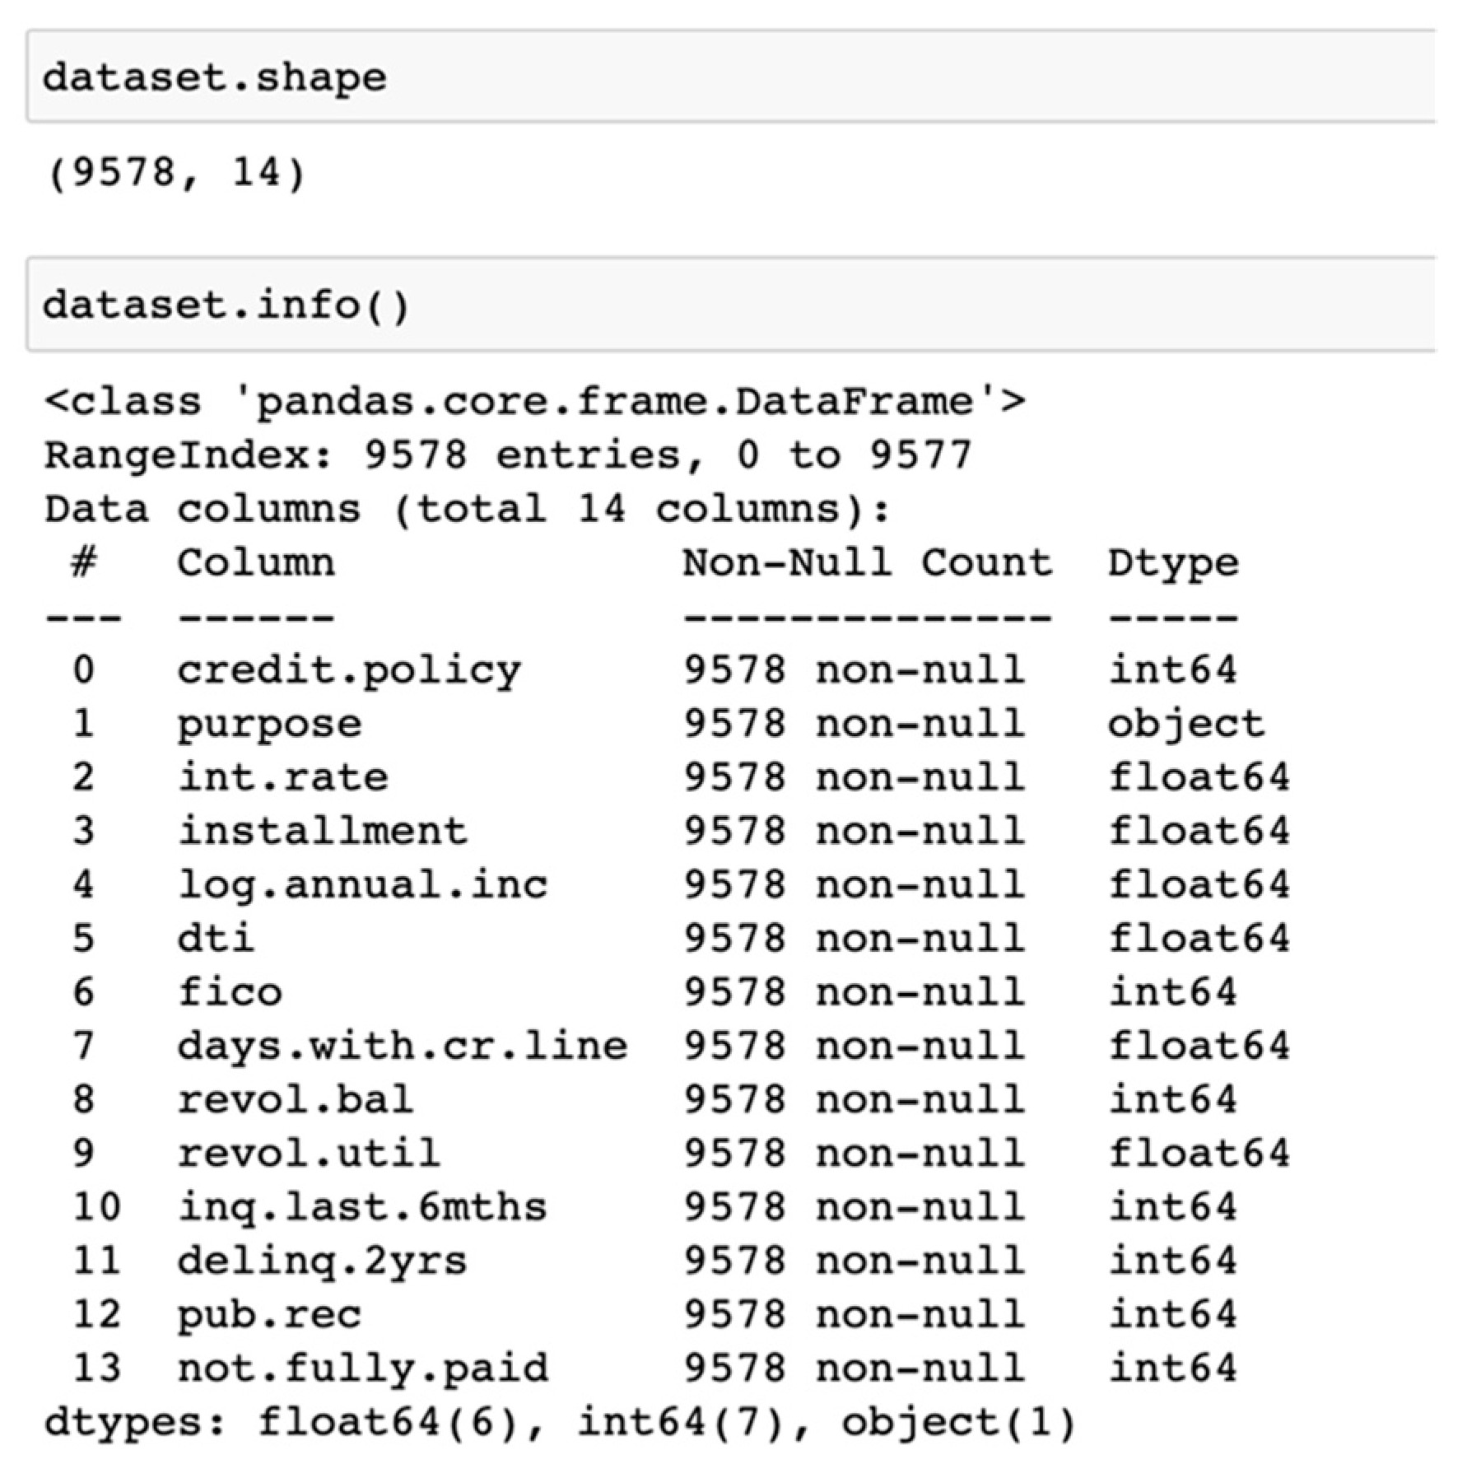The height and width of the screenshot is (1478, 1467).
Task: Click the 'Dtype' column header
Action: (x=1172, y=563)
